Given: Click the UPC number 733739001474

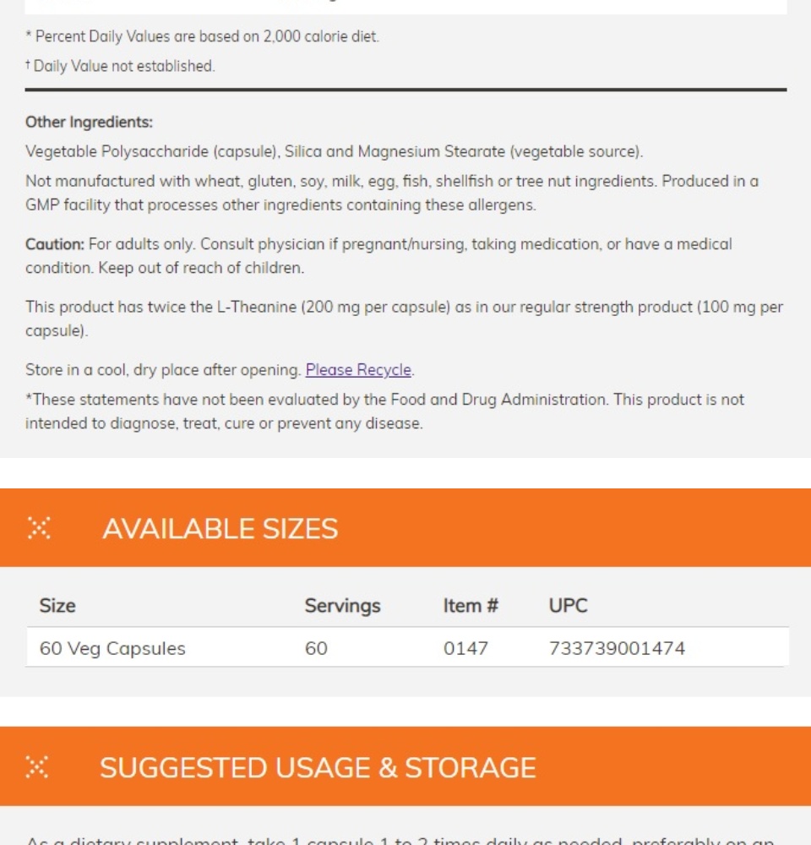Looking at the screenshot, I should coord(617,648).
